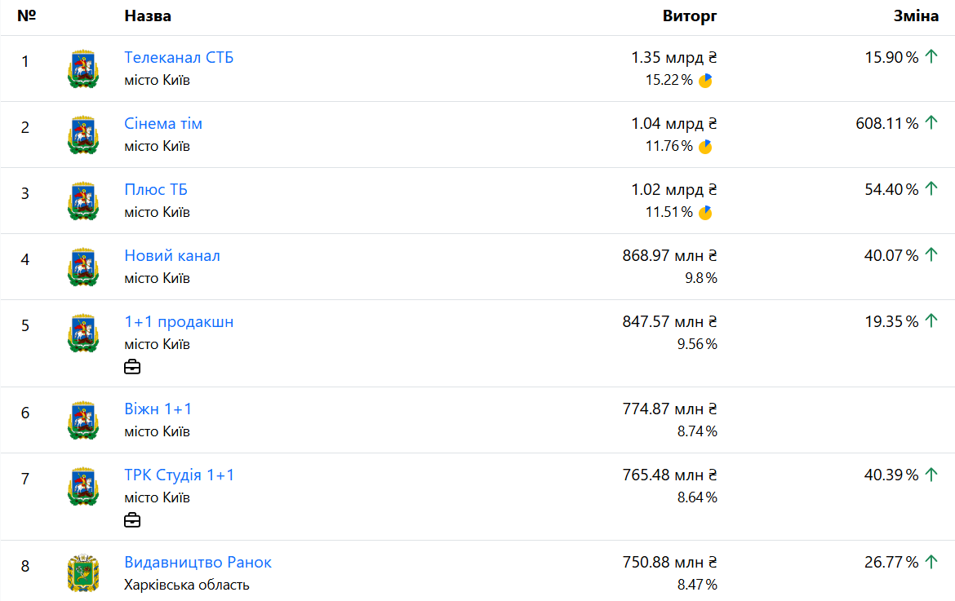Click the pie chart icon next to 11.76%
The image size is (955, 601).
point(705,147)
